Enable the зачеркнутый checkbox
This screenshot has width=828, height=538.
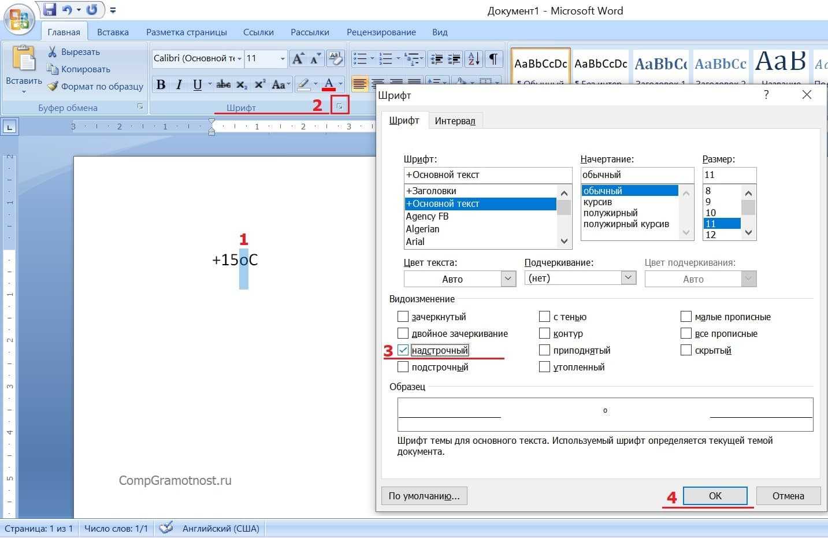pyautogui.click(x=403, y=317)
